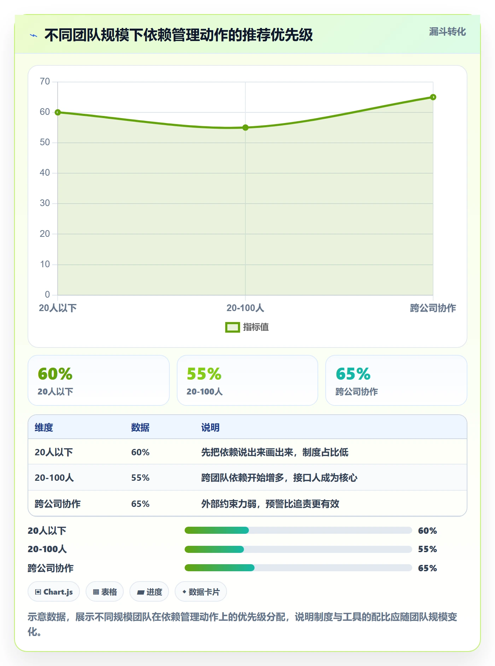Click the icon inside Chart.js chip

[x=38, y=592]
